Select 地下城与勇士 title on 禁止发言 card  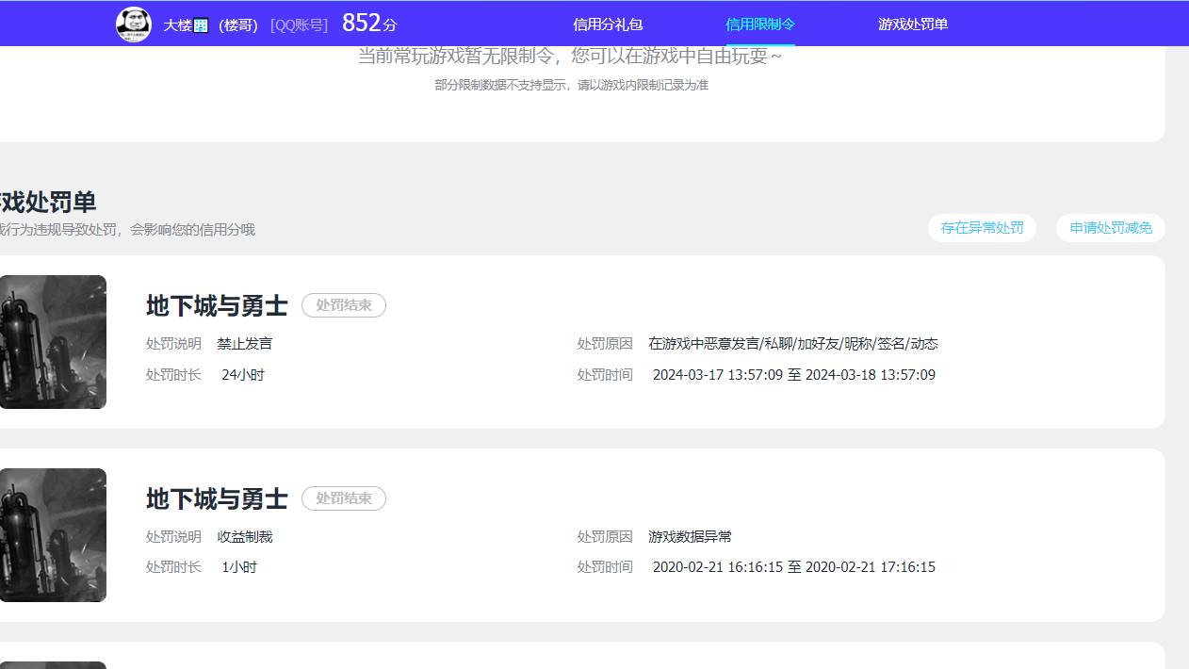click(217, 306)
